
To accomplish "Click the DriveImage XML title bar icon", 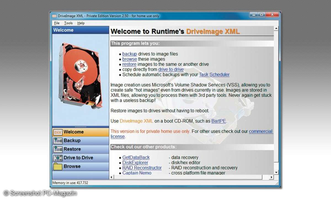I will click(x=54, y=16).
